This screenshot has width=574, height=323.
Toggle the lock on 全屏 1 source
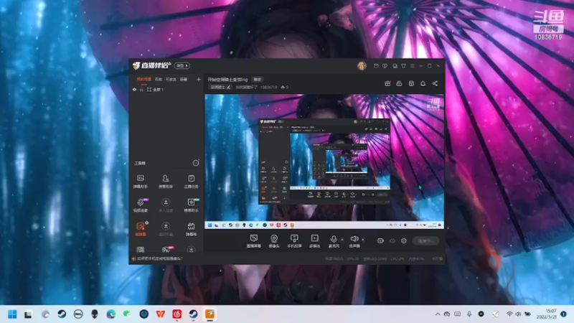[141, 89]
